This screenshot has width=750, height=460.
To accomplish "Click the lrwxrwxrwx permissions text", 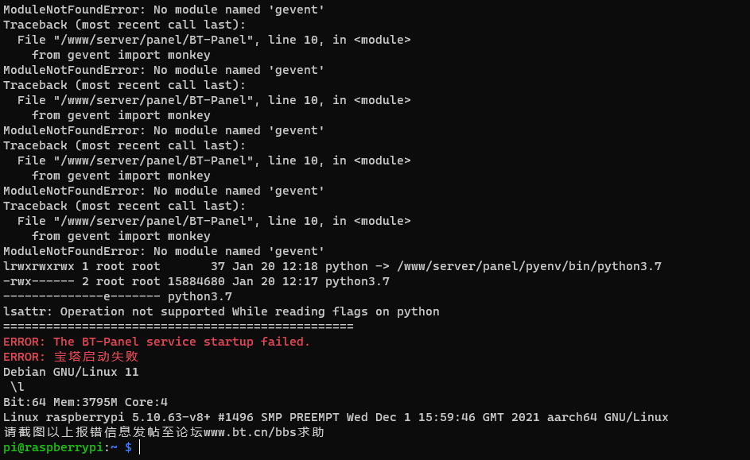I will pyautogui.click(x=39, y=266).
